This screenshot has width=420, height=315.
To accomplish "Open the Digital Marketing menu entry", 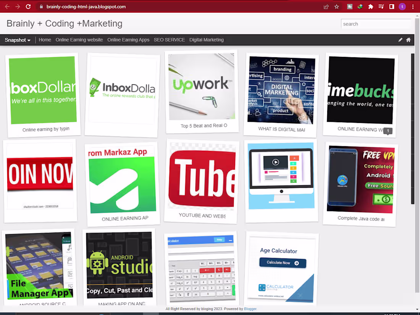I will [206, 40].
